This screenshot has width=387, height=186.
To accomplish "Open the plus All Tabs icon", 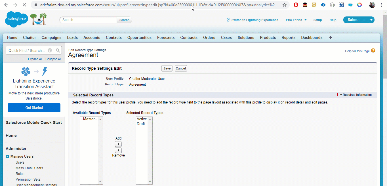I will pyautogui.click(x=331, y=37).
